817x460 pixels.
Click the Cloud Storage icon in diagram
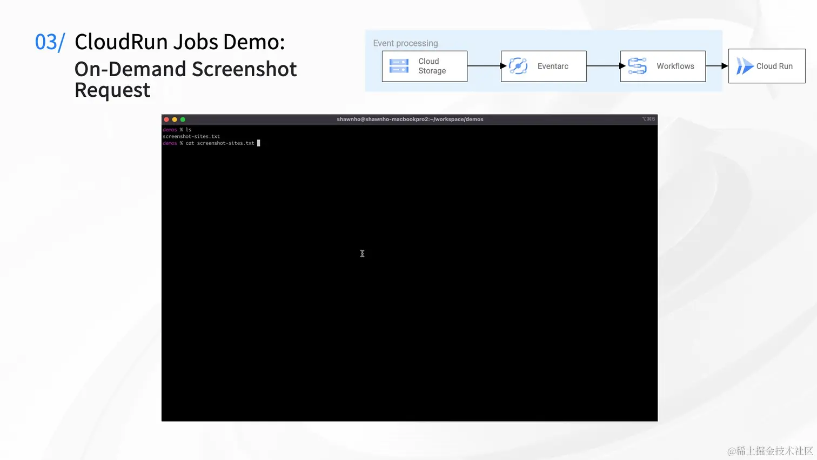[x=399, y=66]
